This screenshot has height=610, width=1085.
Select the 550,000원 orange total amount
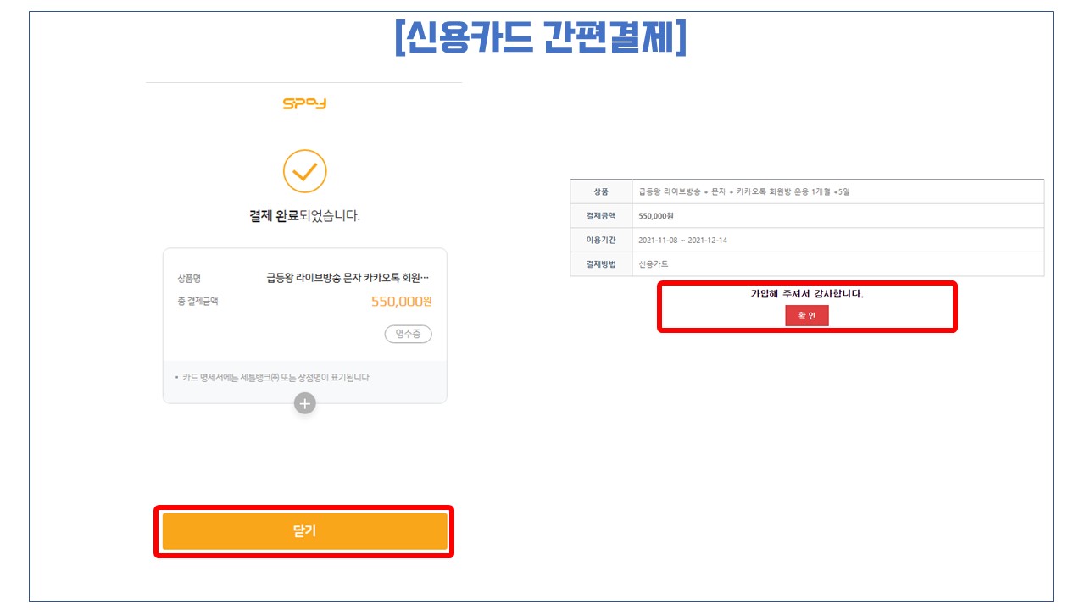[x=401, y=302]
